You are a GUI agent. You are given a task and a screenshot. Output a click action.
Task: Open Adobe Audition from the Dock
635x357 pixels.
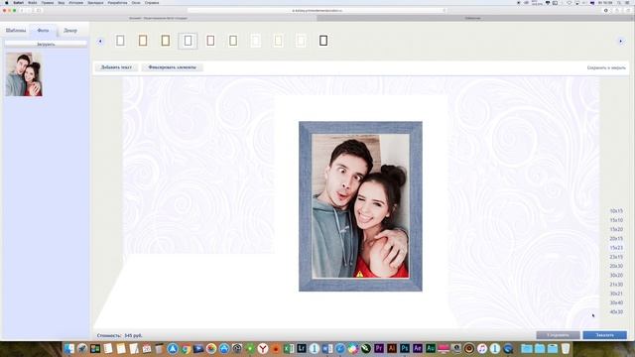pos(431,348)
